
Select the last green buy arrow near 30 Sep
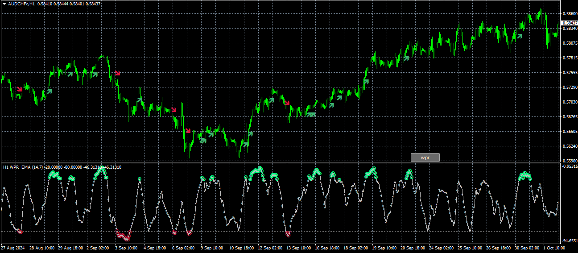point(519,36)
